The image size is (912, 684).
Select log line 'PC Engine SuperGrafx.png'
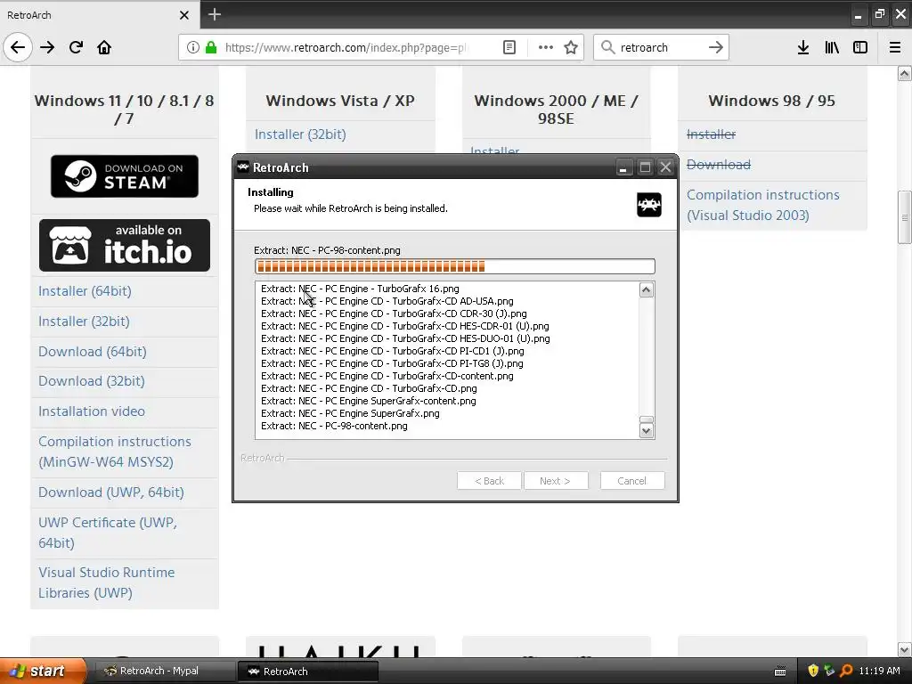click(350, 413)
